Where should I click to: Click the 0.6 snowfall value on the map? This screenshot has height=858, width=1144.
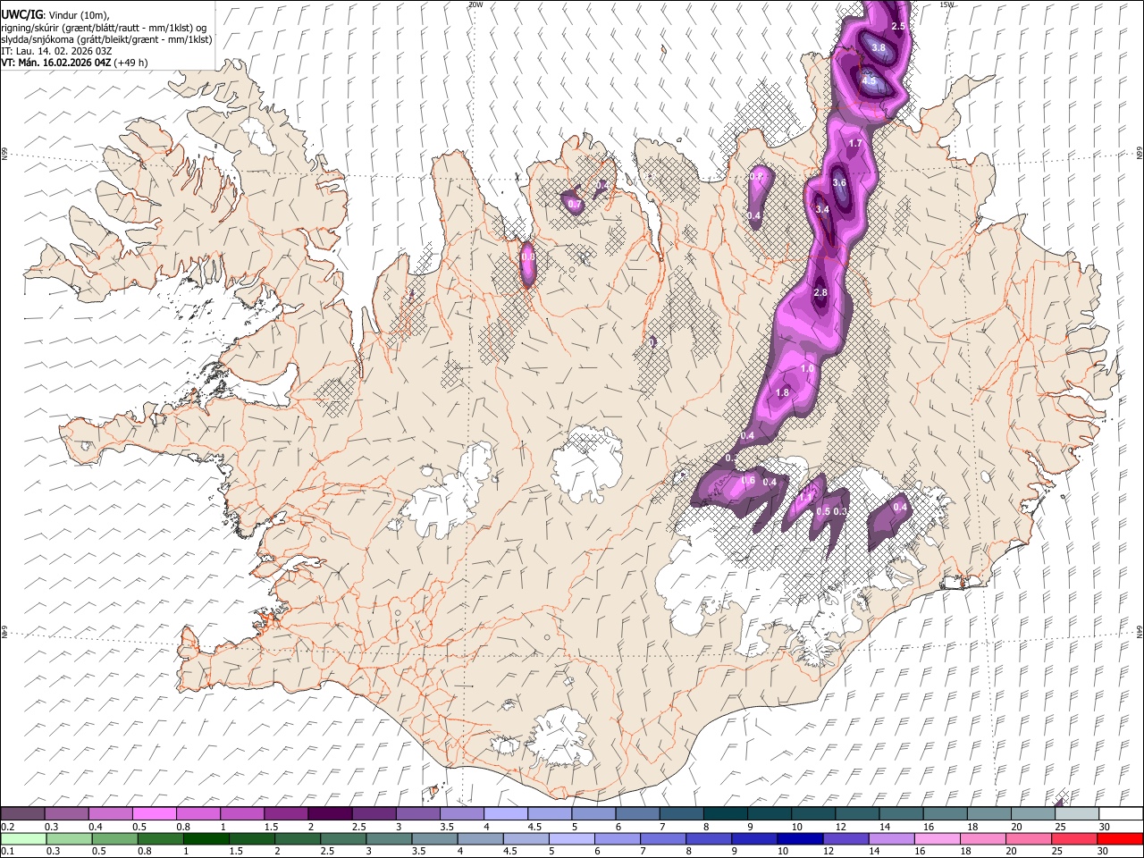[748, 481]
